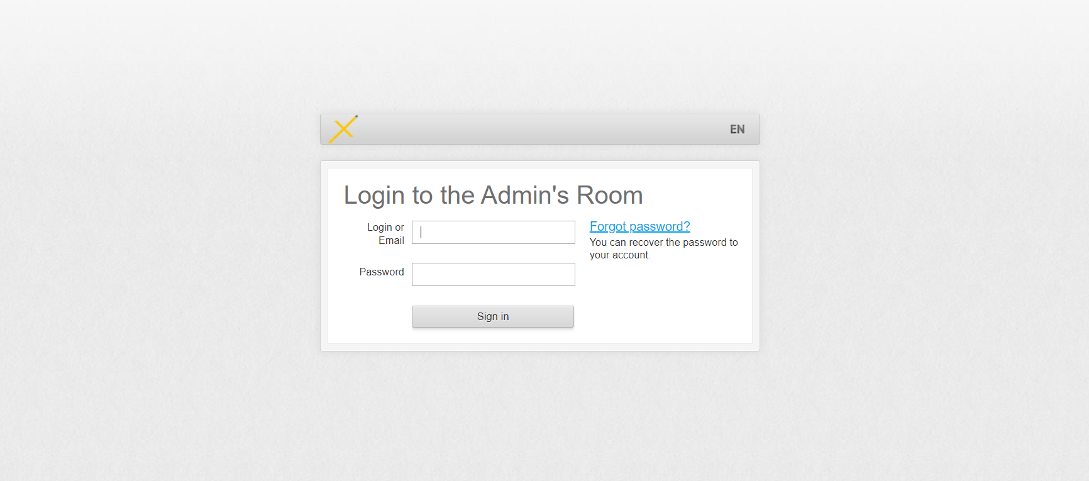Viewport: 1089px width, 481px height.
Task: Click the empty gray header bar area
Action: pyautogui.click(x=541, y=130)
